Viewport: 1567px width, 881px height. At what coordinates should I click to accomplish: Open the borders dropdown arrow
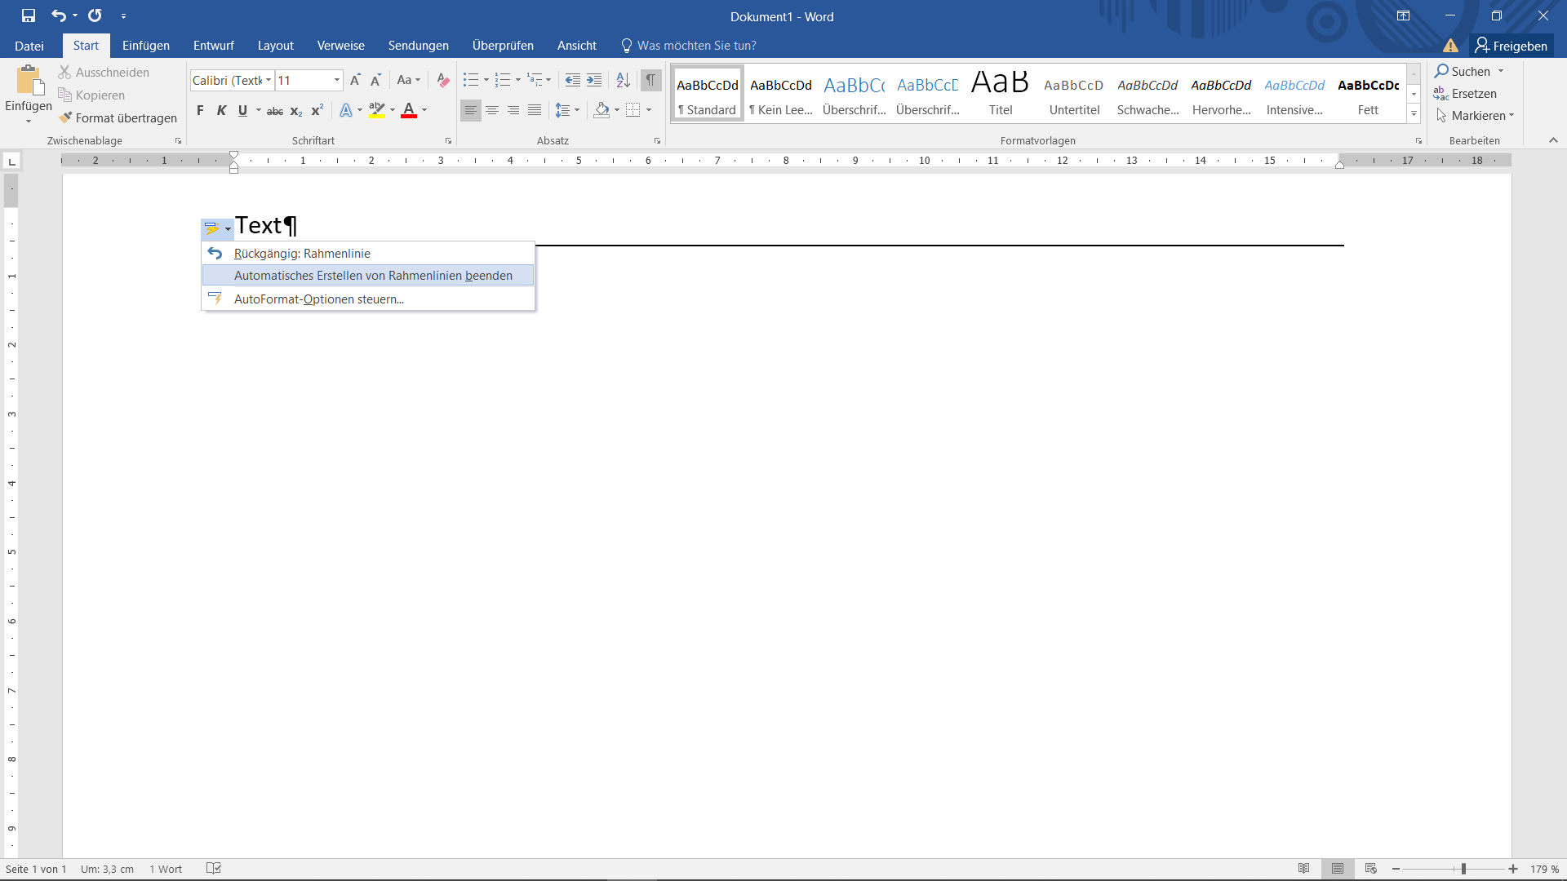click(x=649, y=110)
